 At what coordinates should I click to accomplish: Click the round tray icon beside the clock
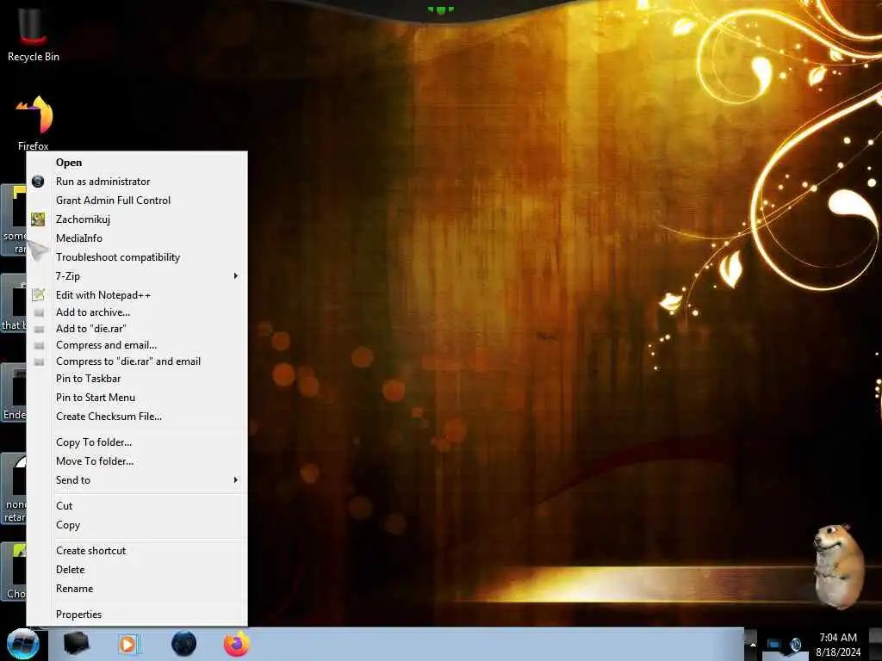coord(795,644)
